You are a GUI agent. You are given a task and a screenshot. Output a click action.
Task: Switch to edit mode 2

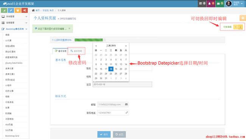(240, 27)
